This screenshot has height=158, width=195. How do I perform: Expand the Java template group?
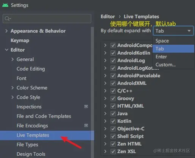(105, 113)
